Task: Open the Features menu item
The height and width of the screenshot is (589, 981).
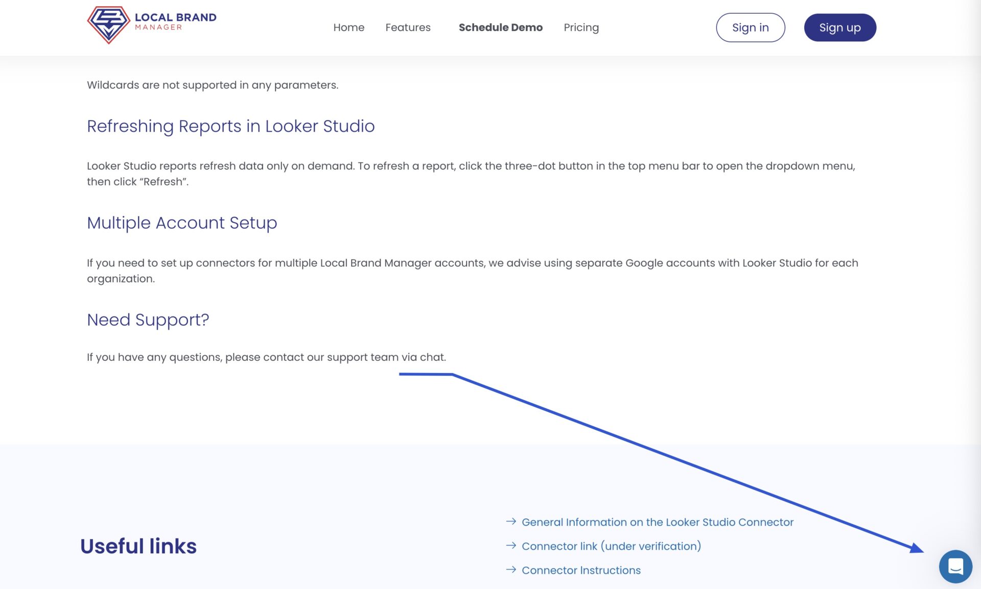Action: coord(408,28)
